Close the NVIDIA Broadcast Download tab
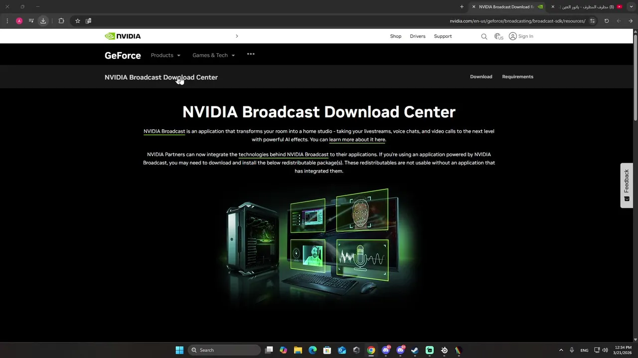The width and height of the screenshot is (638, 358). 474,7
